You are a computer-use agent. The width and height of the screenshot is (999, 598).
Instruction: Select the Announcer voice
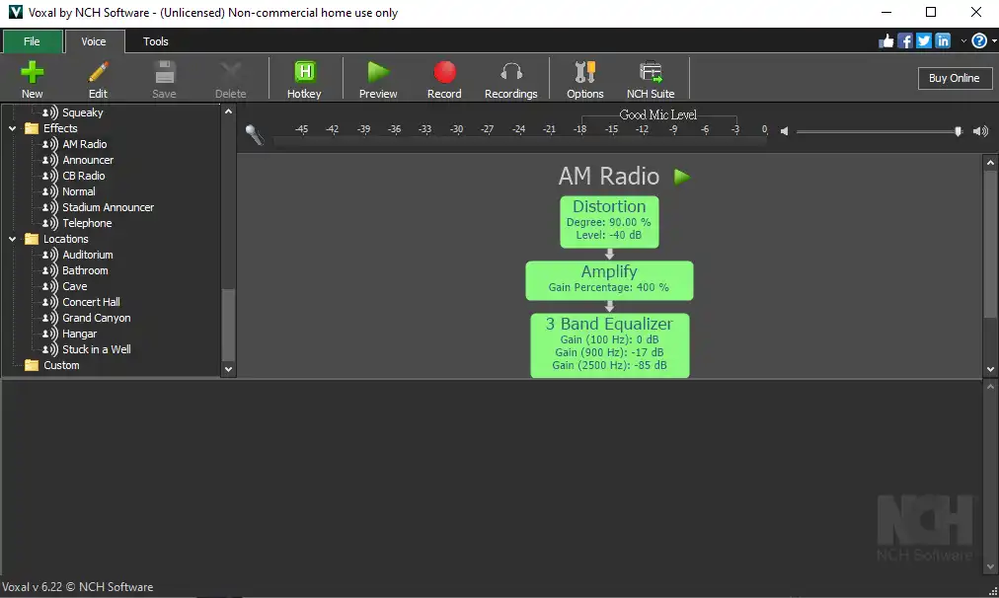[88, 161]
